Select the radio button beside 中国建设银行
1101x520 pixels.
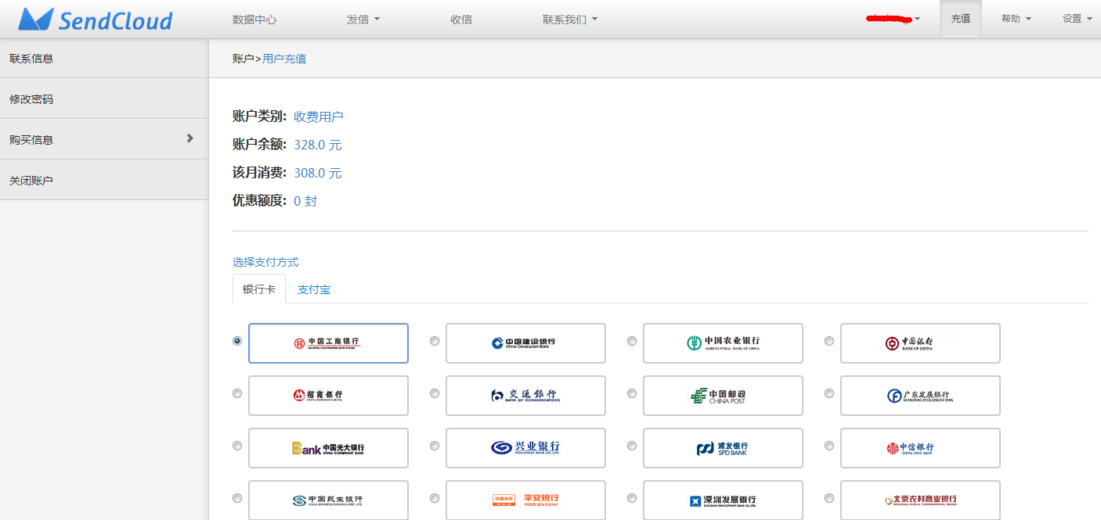coord(435,341)
